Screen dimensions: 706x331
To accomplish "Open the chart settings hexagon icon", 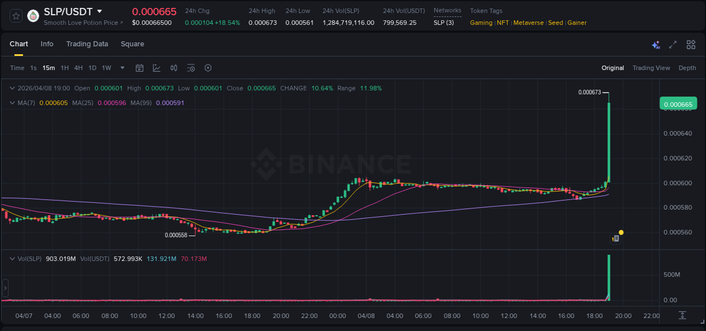I will pyautogui.click(x=208, y=68).
